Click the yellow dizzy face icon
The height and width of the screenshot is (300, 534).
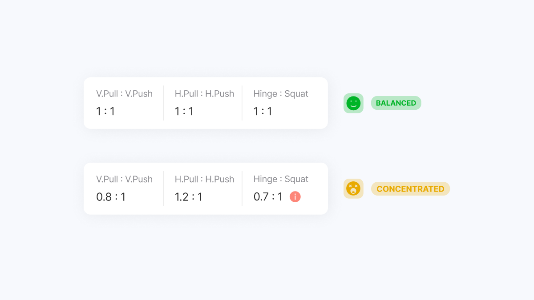353,188
